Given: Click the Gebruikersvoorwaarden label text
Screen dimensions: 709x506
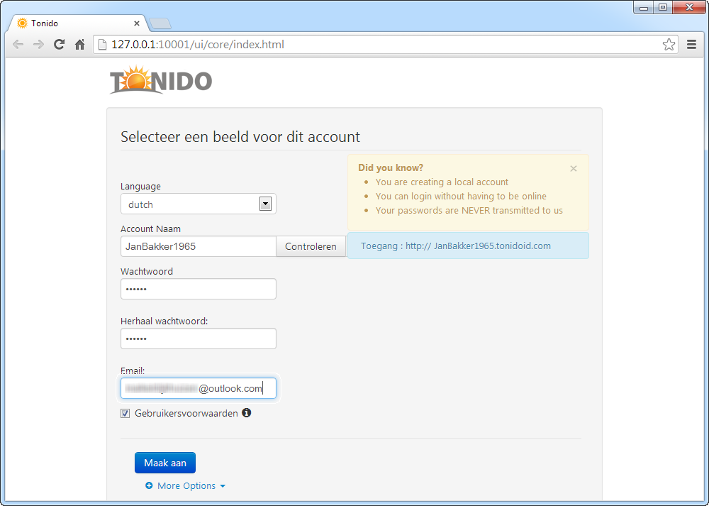Looking at the screenshot, I should tap(186, 413).
